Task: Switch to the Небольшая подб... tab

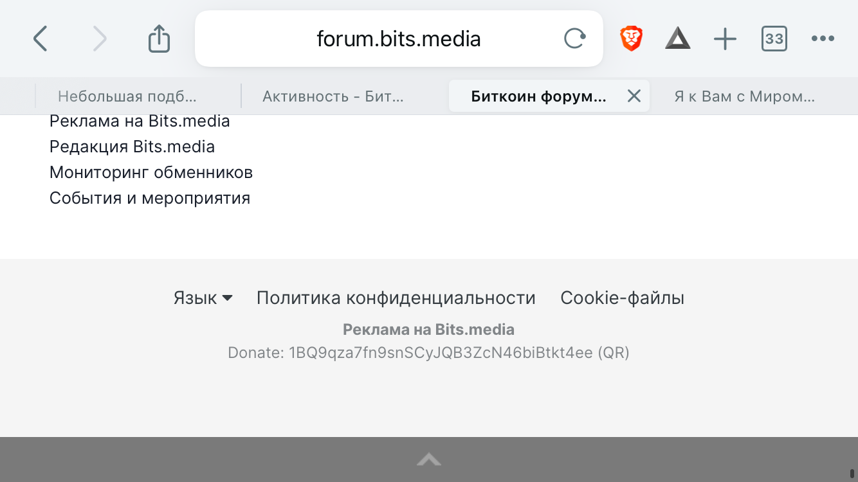Action: 127,96
